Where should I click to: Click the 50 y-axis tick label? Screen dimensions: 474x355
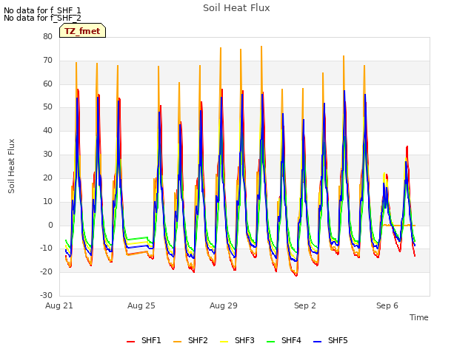[x=47, y=106]
